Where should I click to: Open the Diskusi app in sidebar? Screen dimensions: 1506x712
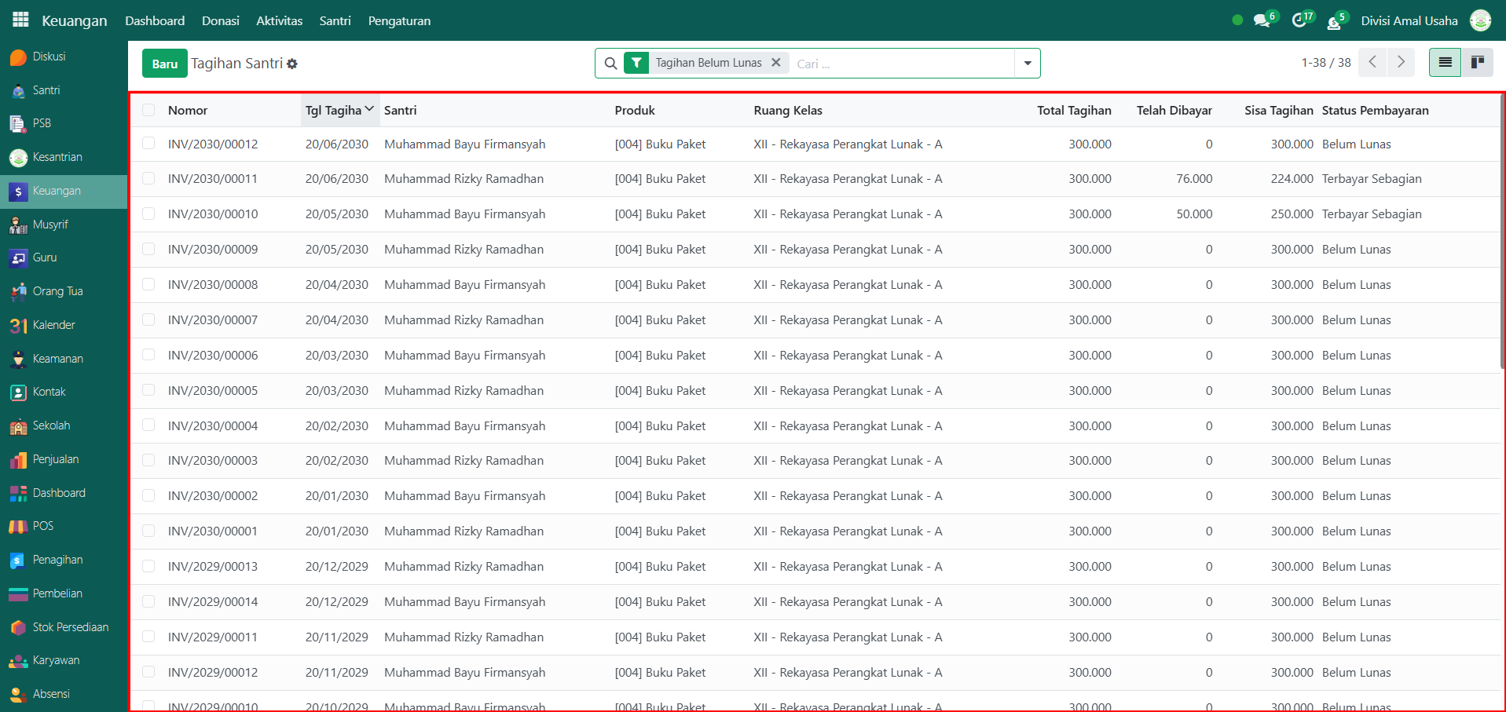[x=49, y=57]
